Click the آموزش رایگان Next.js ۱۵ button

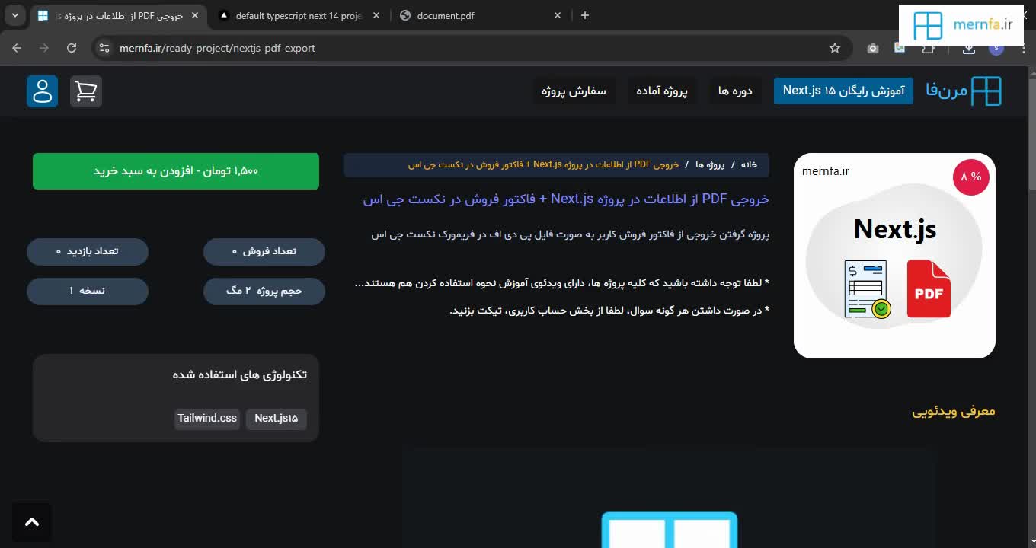click(x=843, y=91)
